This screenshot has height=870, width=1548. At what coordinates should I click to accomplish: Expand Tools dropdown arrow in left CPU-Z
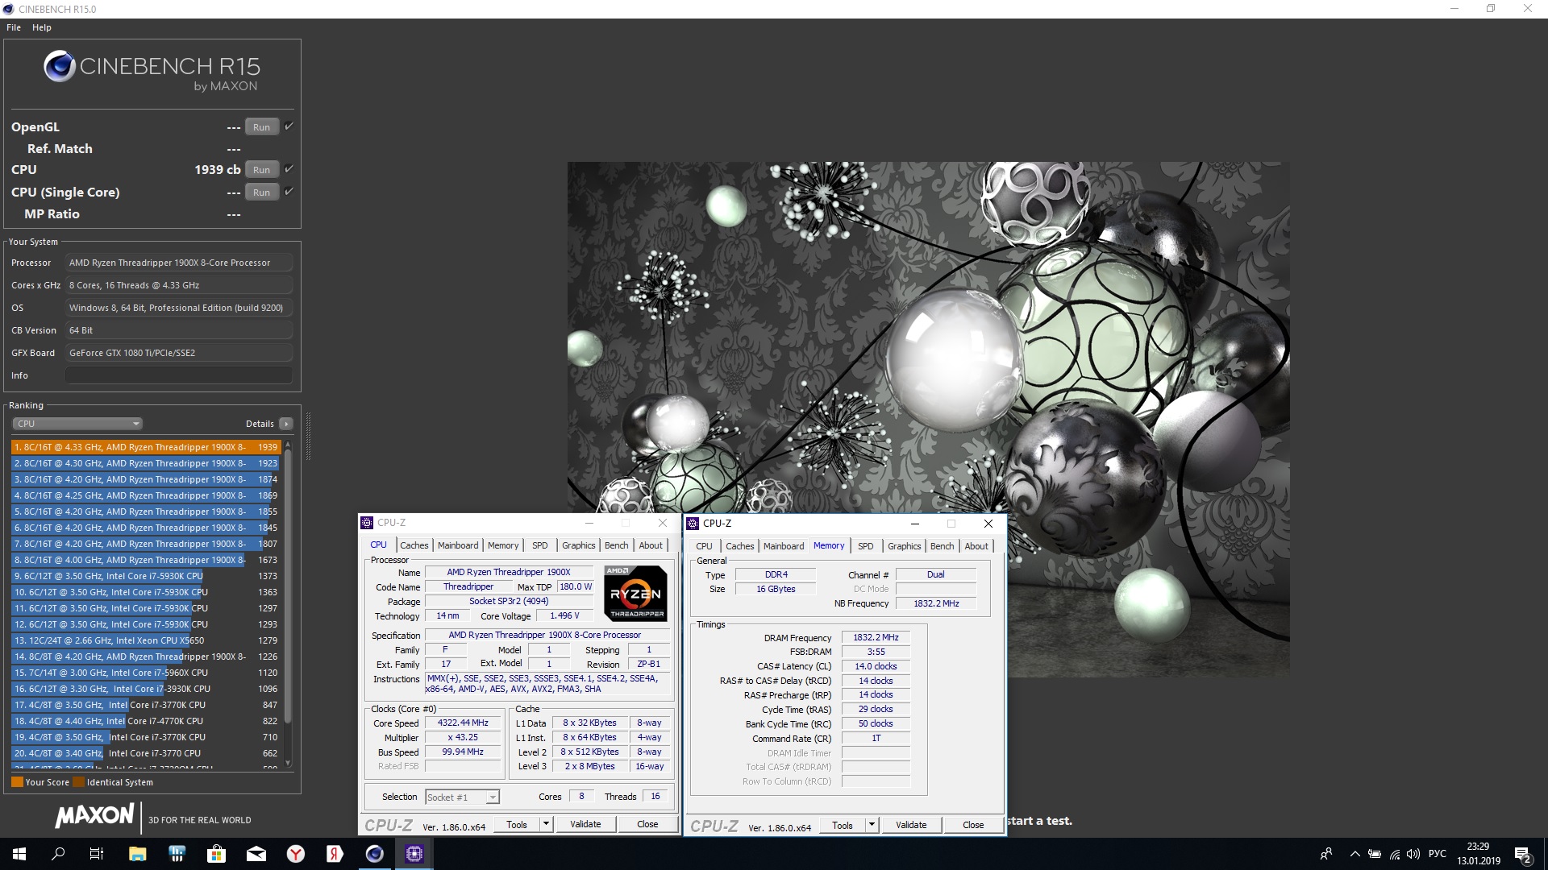point(547,824)
